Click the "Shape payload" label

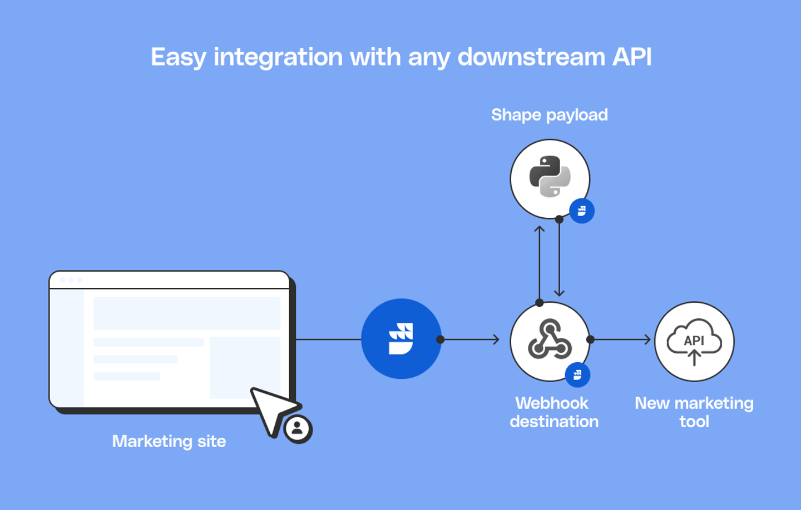pyautogui.click(x=550, y=115)
